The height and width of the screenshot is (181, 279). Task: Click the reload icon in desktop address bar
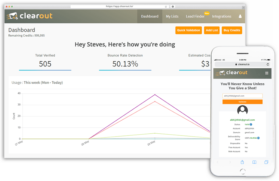(x=166, y=6)
